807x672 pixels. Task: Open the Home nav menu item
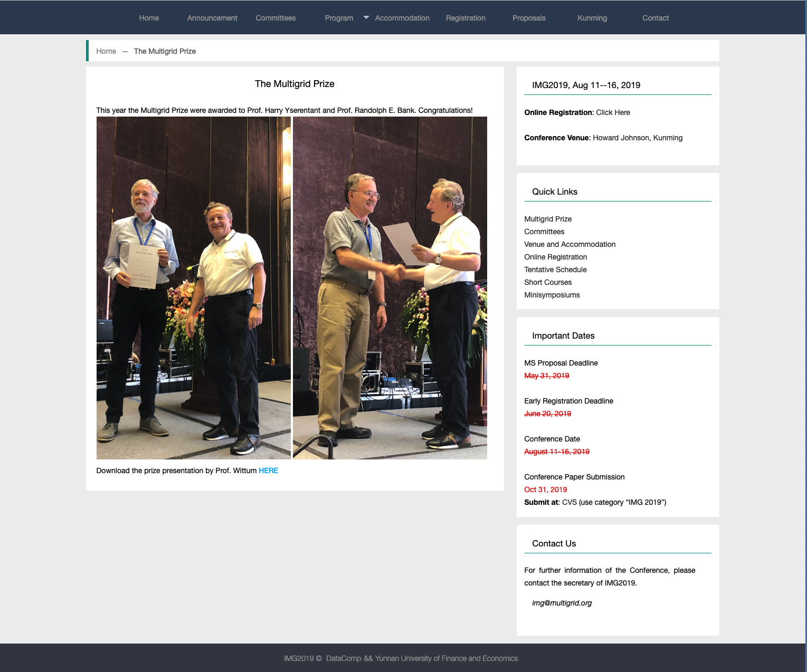[x=149, y=18]
